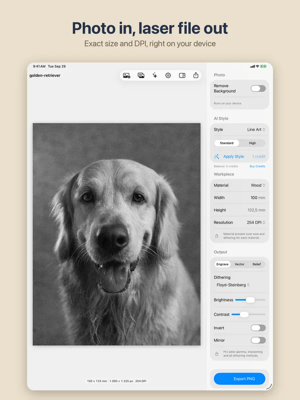Tap the '1 credit' cost label
Screen dimensions: 300x400
pyautogui.click(x=258, y=156)
